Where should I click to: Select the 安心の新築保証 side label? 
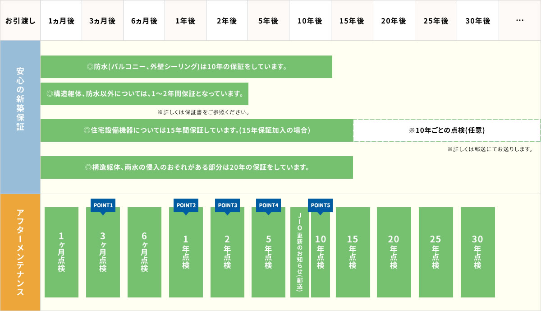(x=20, y=99)
